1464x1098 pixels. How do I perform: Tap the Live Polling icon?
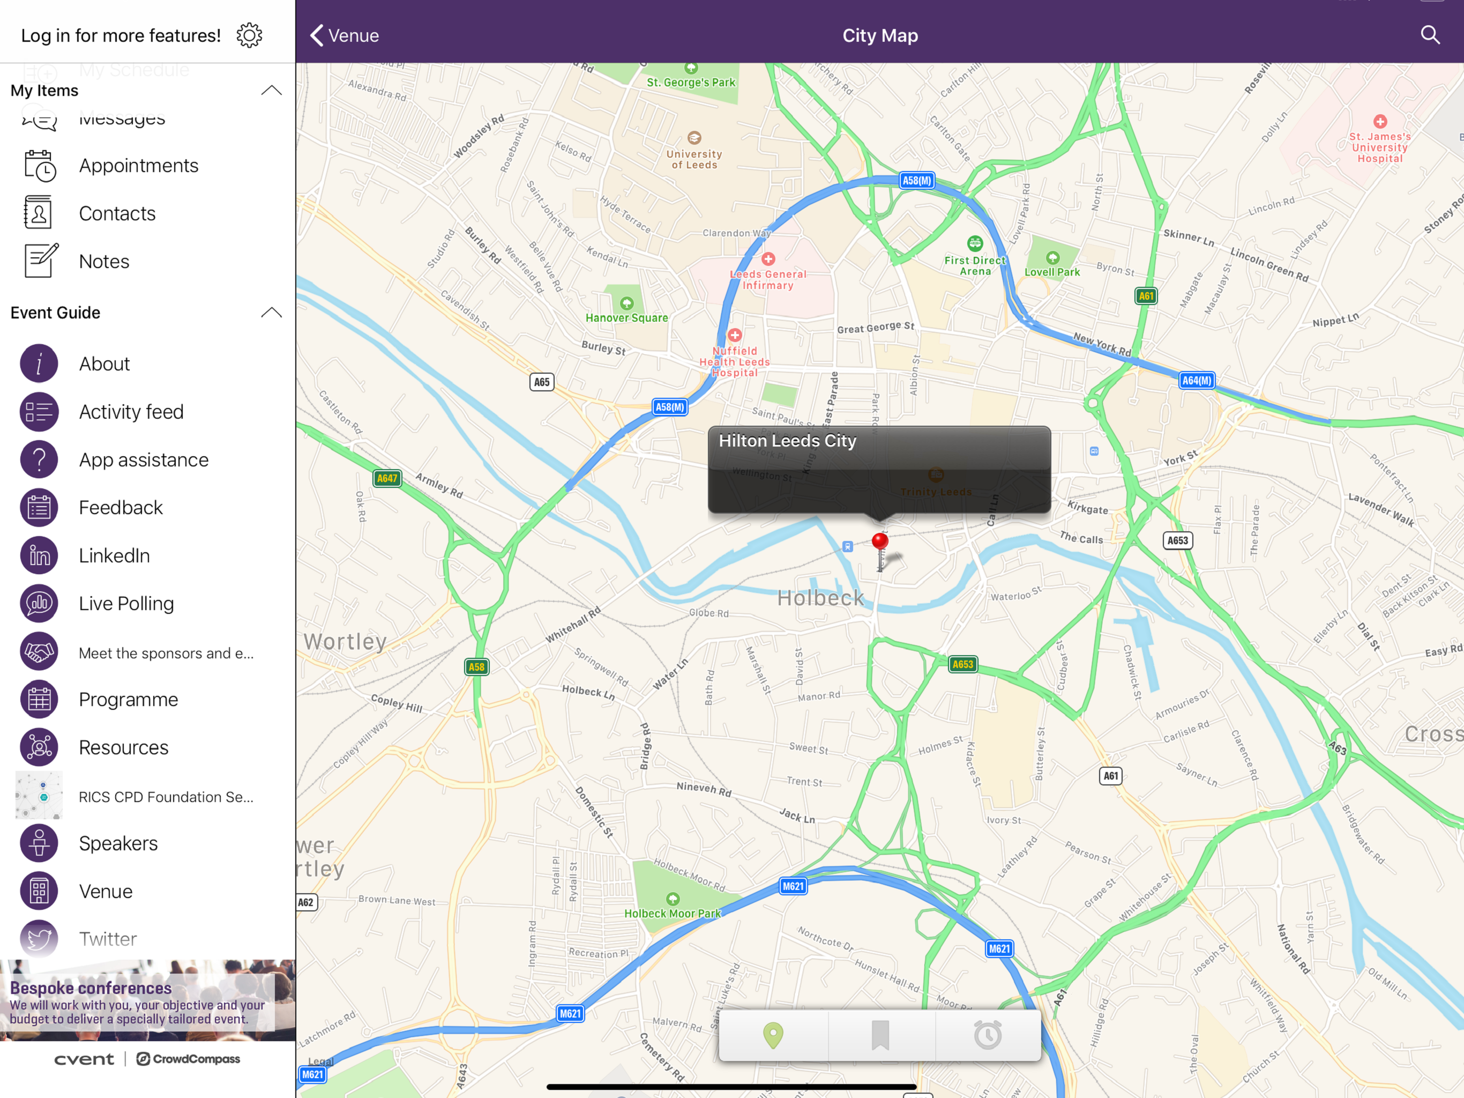point(39,603)
